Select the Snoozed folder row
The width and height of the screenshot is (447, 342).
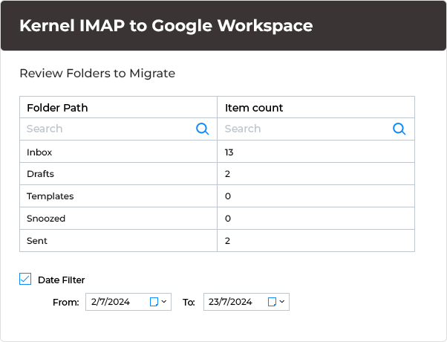pyautogui.click(x=217, y=219)
